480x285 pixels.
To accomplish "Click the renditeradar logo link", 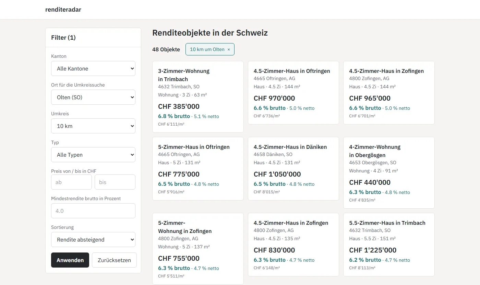I will pyautogui.click(x=63, y=10).
